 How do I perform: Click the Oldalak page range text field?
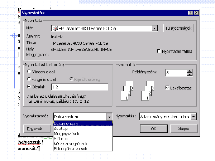tap(79, 87)
